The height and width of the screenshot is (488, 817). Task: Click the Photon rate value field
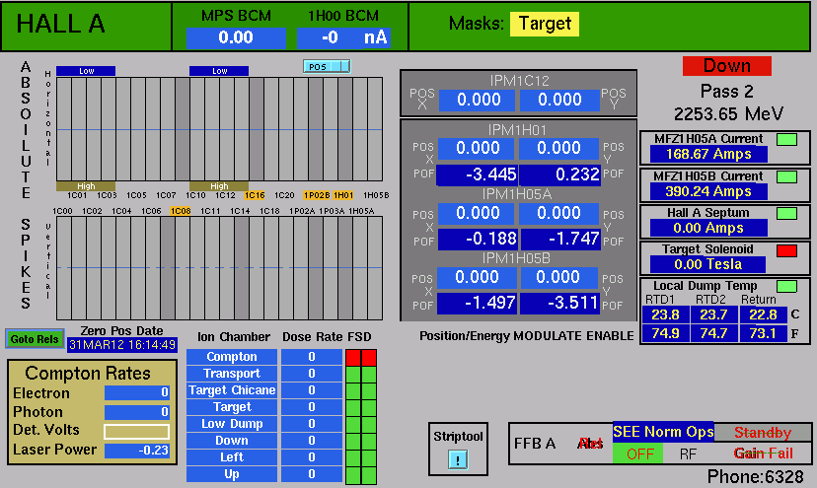point(136,412)
